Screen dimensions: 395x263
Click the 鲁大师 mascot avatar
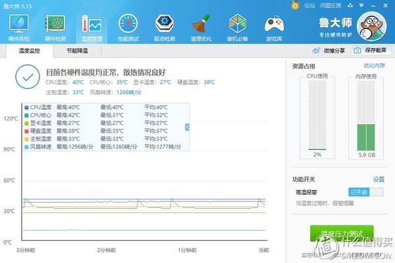(371, 26)
